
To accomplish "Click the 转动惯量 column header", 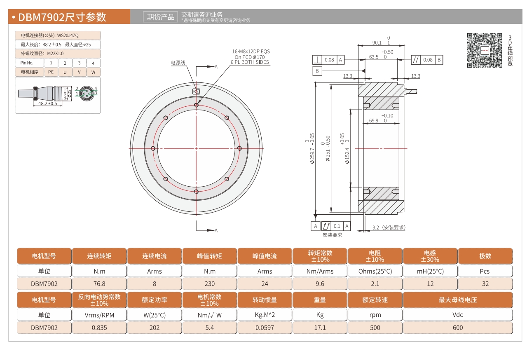I will (265, 300).
